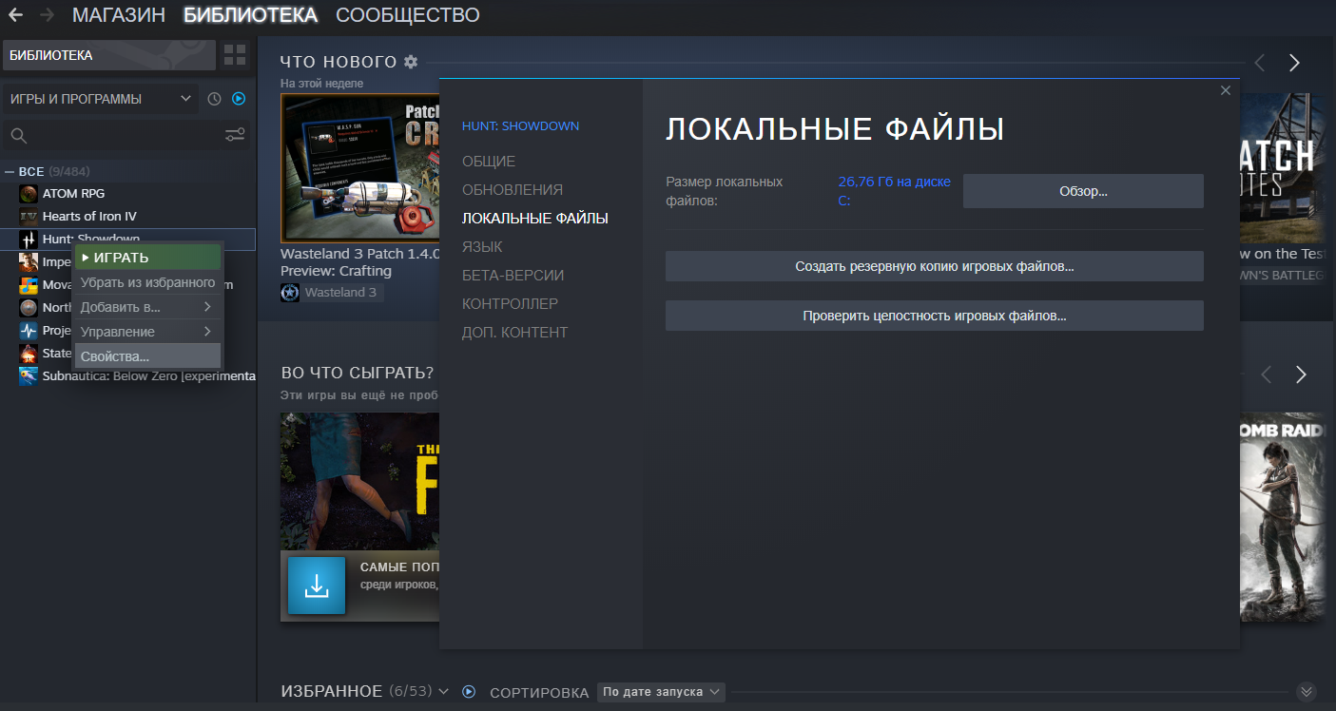Viewport: 1336px width, 711px height.
Task: Expand the Добавить в... submenu
Action: tap(148, 307)
